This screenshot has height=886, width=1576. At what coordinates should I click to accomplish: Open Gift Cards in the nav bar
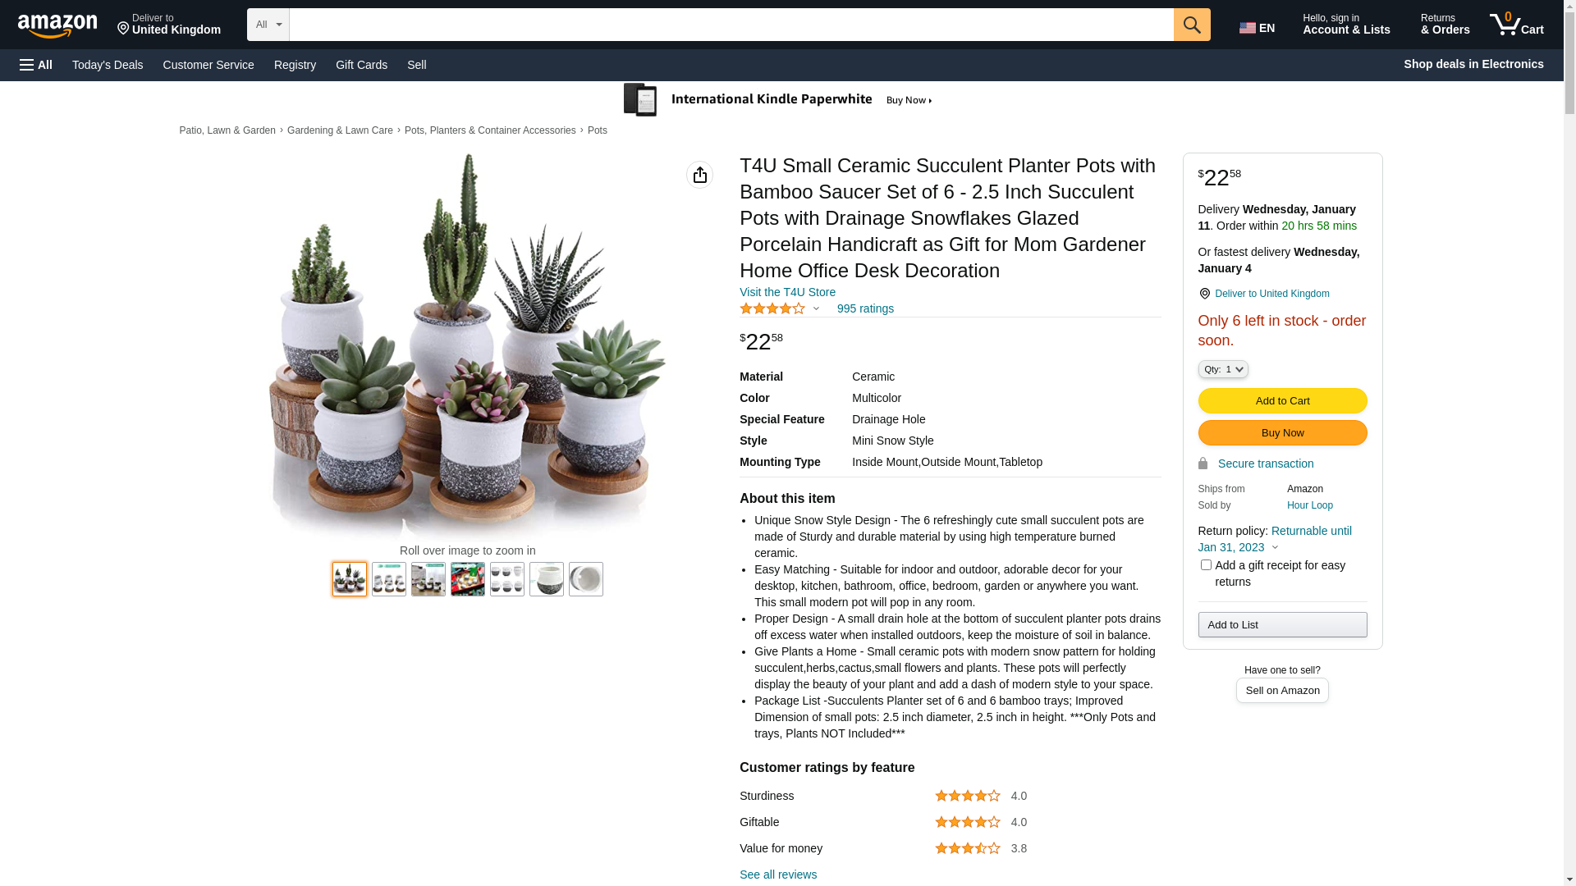[361, 65]
